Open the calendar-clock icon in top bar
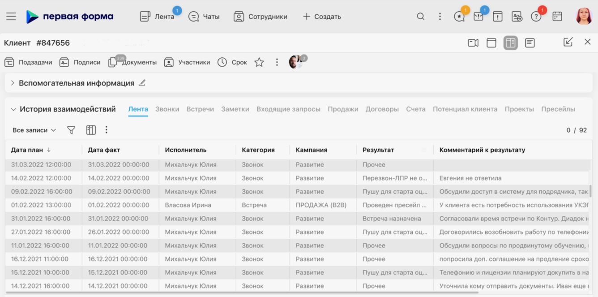 [517, 17]
